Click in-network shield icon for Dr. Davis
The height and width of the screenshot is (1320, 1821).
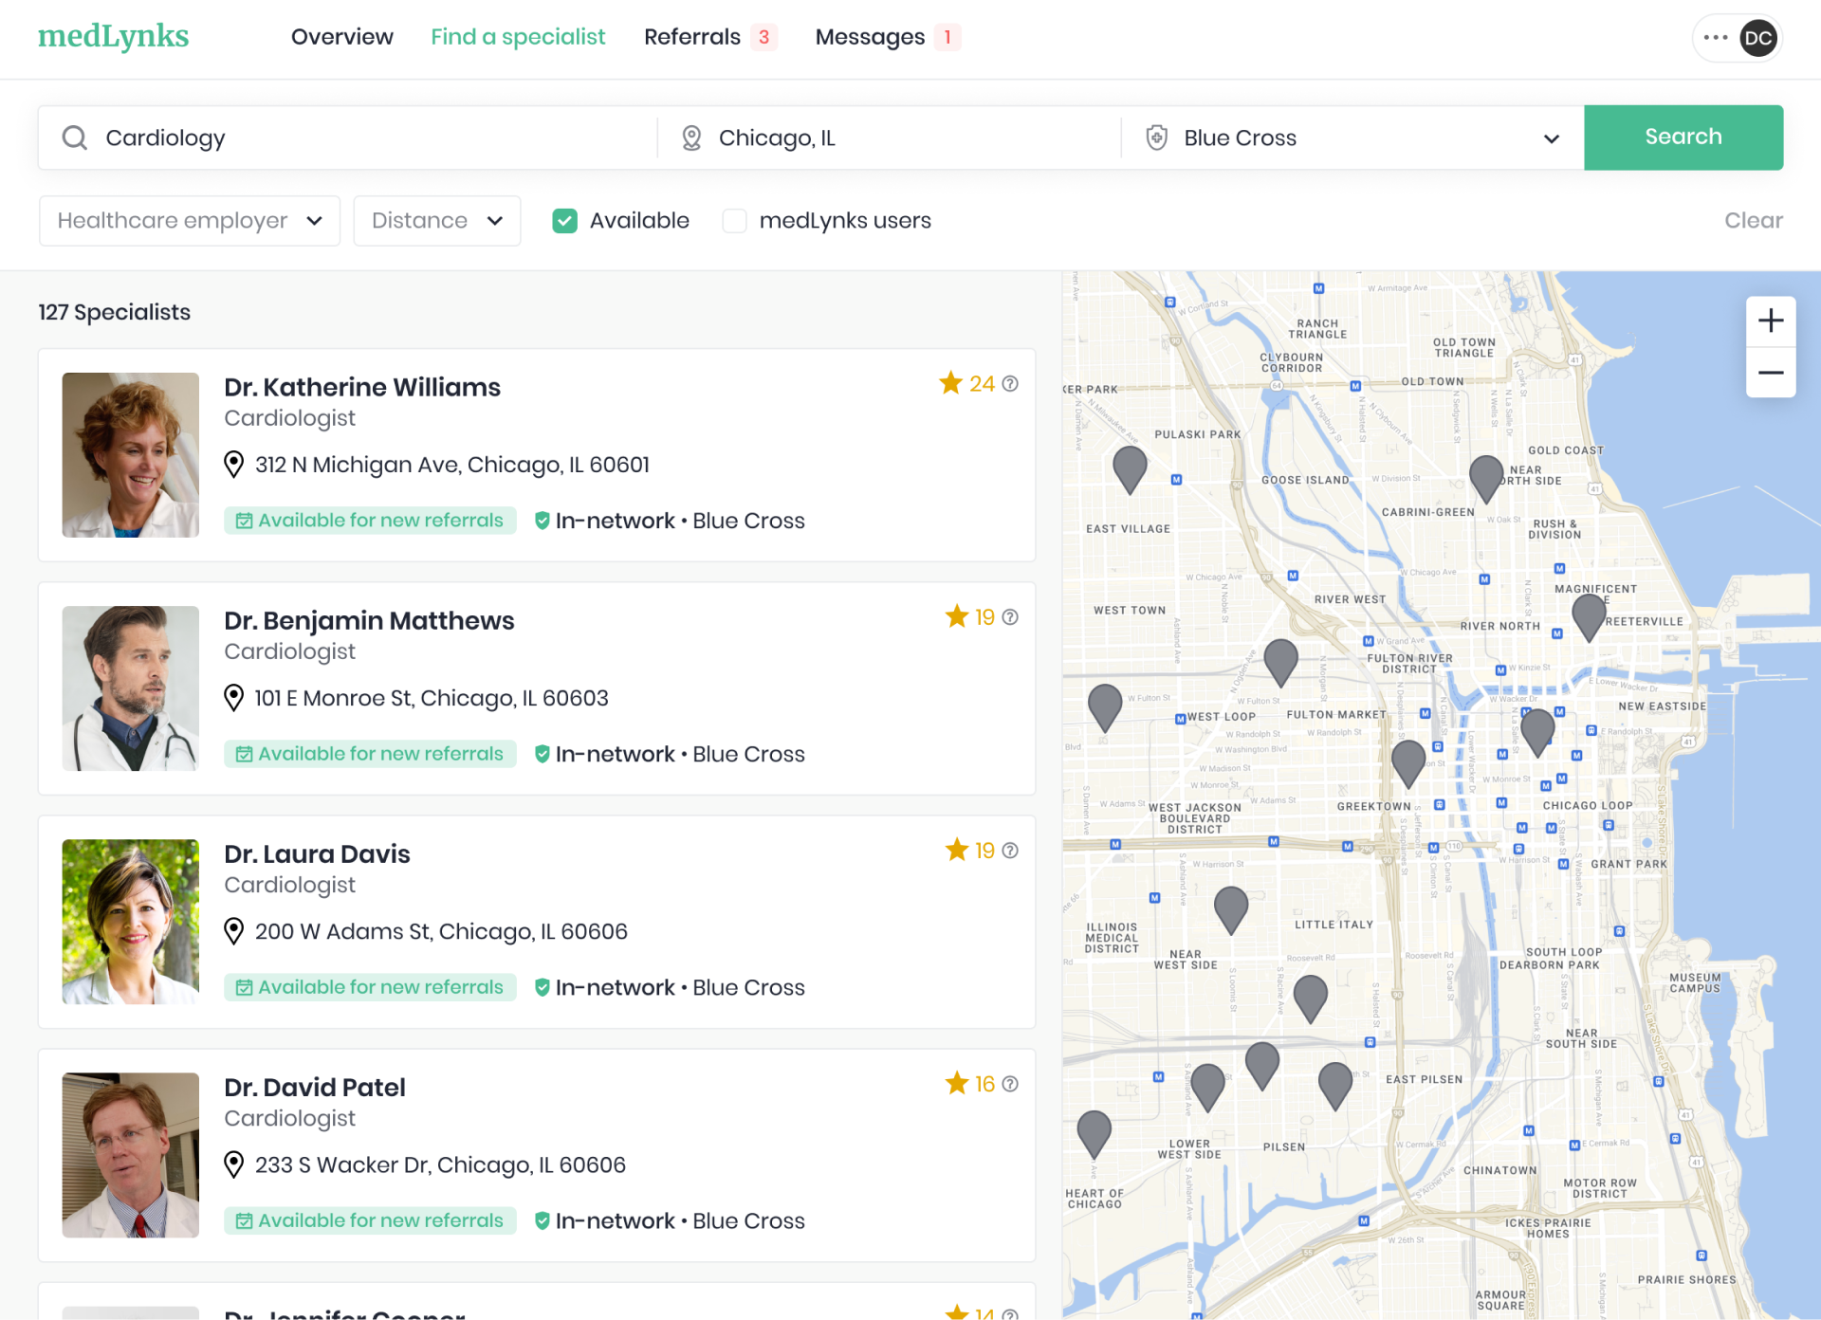(543, 987)
